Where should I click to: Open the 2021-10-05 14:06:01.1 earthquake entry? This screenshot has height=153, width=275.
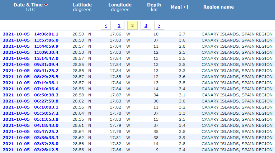30,34
